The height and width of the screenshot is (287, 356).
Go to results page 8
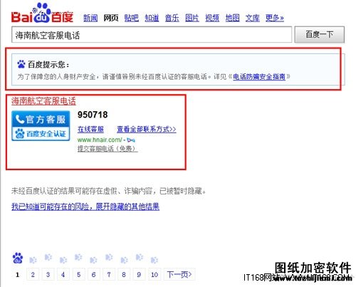click(124, 275)
